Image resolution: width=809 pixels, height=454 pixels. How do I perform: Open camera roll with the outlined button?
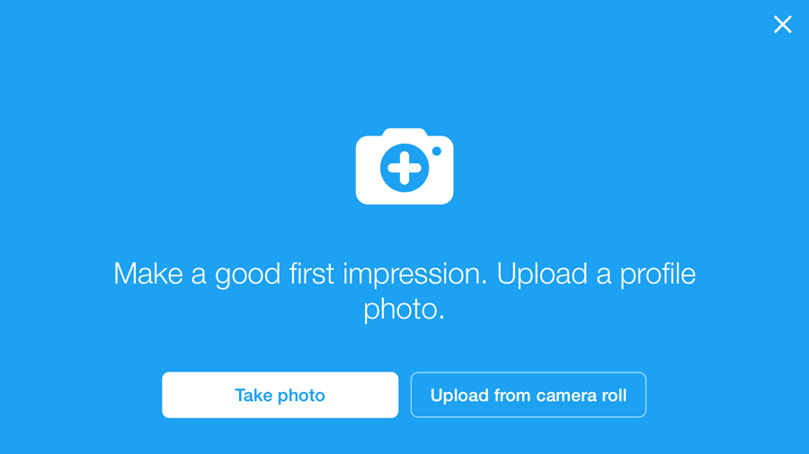click(529, 395)
